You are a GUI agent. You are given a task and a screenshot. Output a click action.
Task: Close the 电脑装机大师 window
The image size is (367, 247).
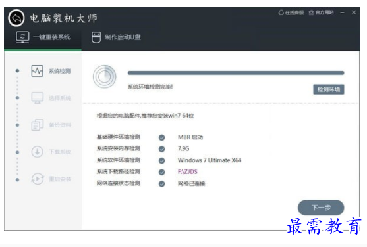pos(354,12)
